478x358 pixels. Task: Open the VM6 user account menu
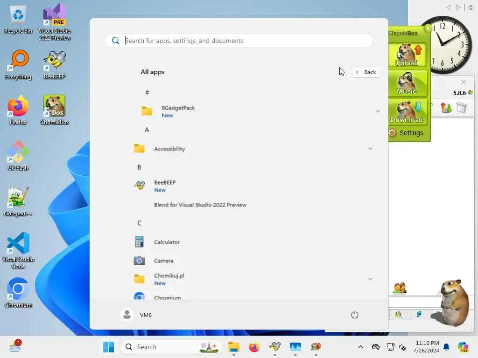[136, 315]
